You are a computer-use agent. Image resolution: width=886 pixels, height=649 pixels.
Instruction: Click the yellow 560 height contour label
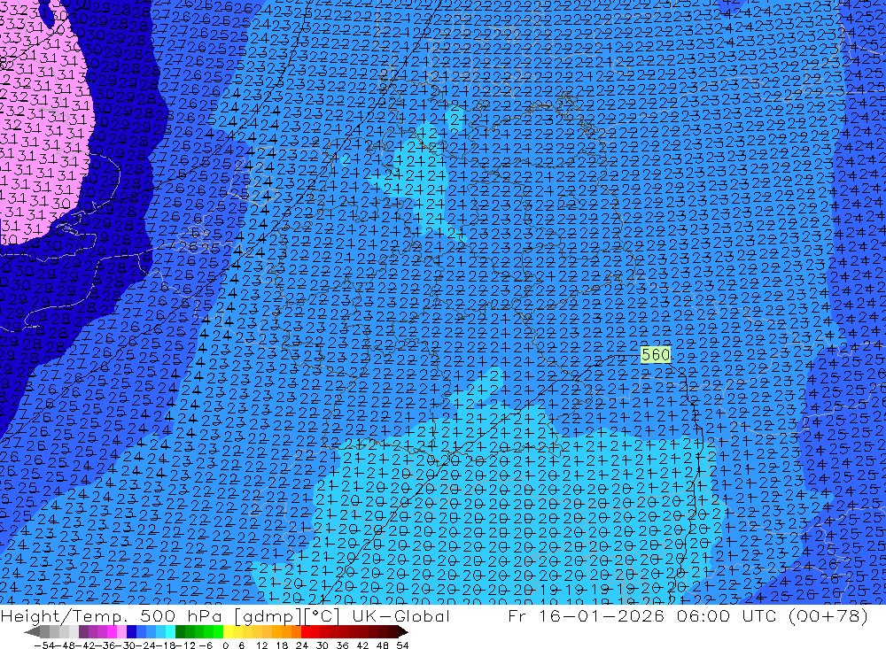[656, 355]
